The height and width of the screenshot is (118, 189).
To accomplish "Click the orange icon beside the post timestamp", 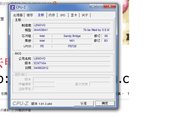I will tap(55, 3).
